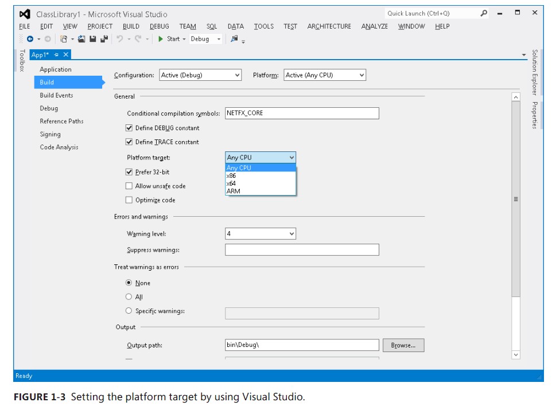Enable the Optimize code checkbox
This screenshot has height=406, width=552.
pyautogui.click(x=129, y=200)
